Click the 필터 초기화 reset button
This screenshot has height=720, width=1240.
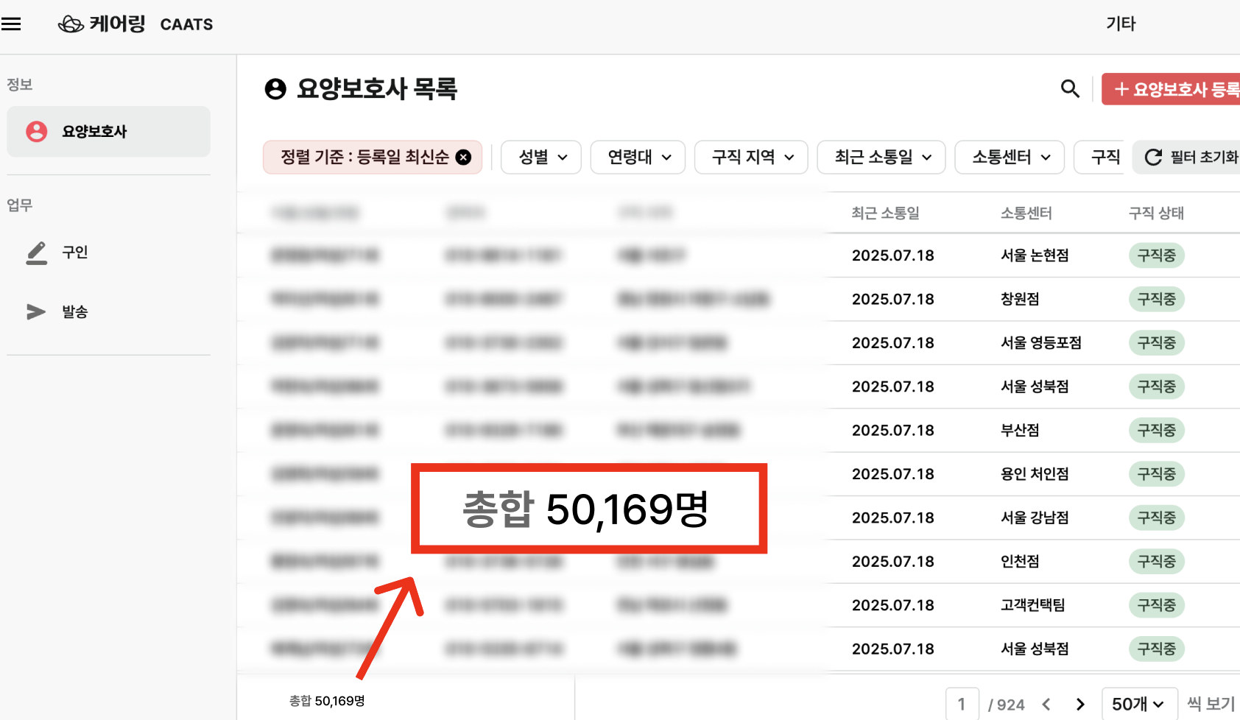click(x=1186, y=157)
